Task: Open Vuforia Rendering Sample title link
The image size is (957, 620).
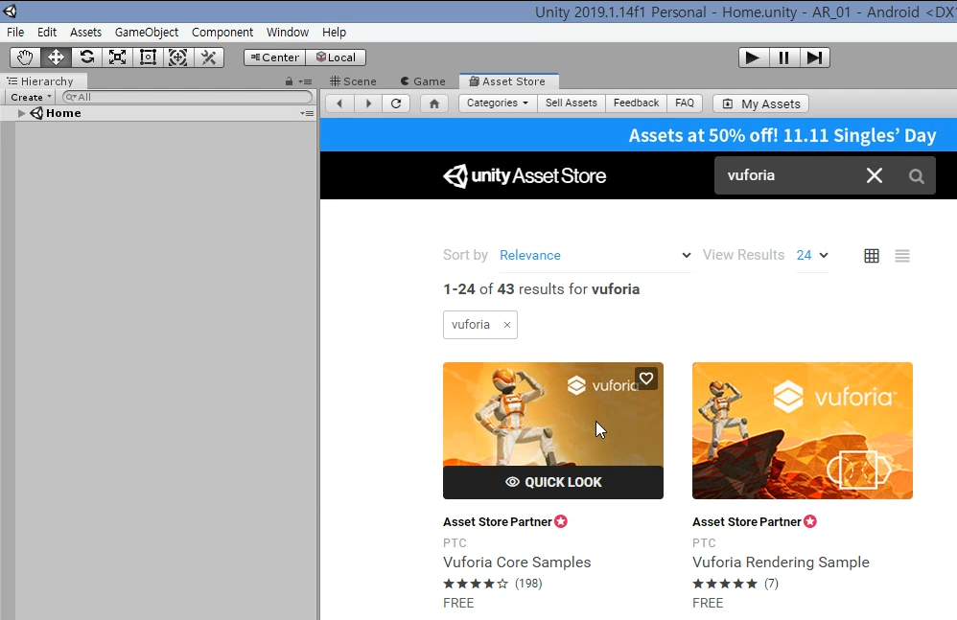Action: point(781,563)
